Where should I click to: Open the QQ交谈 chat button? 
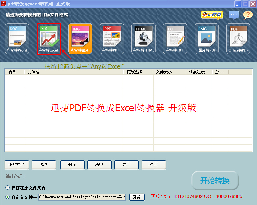tap(212, 15)
